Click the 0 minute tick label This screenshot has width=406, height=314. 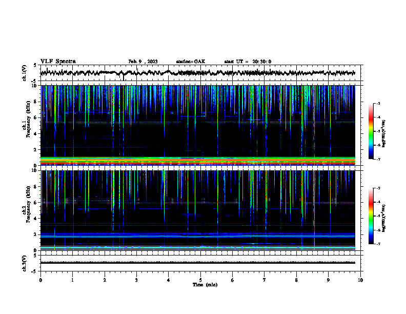point(40,280)
